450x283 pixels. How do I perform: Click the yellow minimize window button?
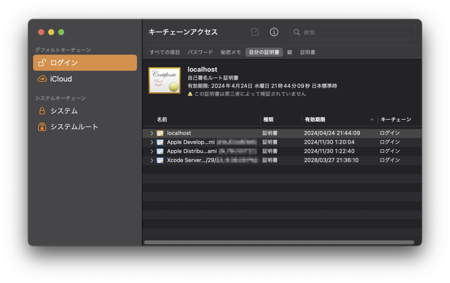tap(51, 32)
